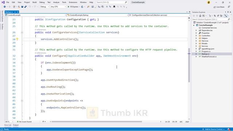Collapse the if block outline on line 34

point(22,63)
